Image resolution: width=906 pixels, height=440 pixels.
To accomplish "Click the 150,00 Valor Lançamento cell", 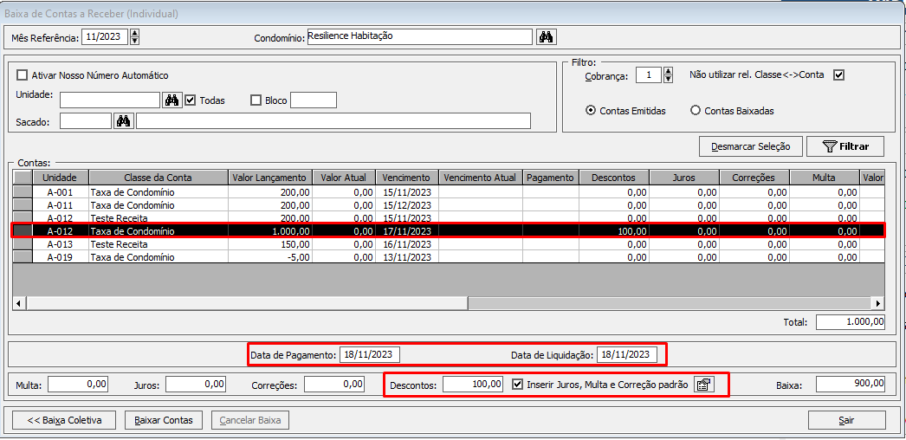I will [x=270, y=244].
